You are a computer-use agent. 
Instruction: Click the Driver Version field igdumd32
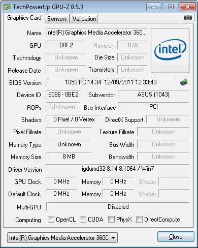(x=118, y=169)
